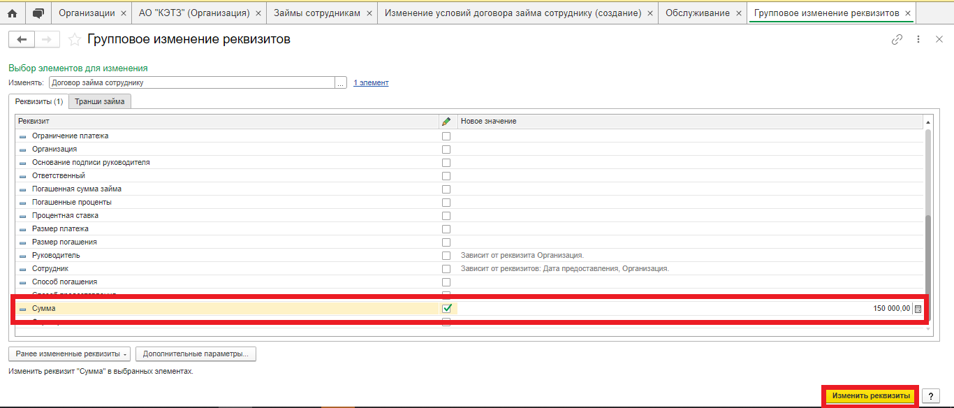Check the Процентная ставка checkbox
This screenshot has width=954, height=408.
(x=446, y=215)
